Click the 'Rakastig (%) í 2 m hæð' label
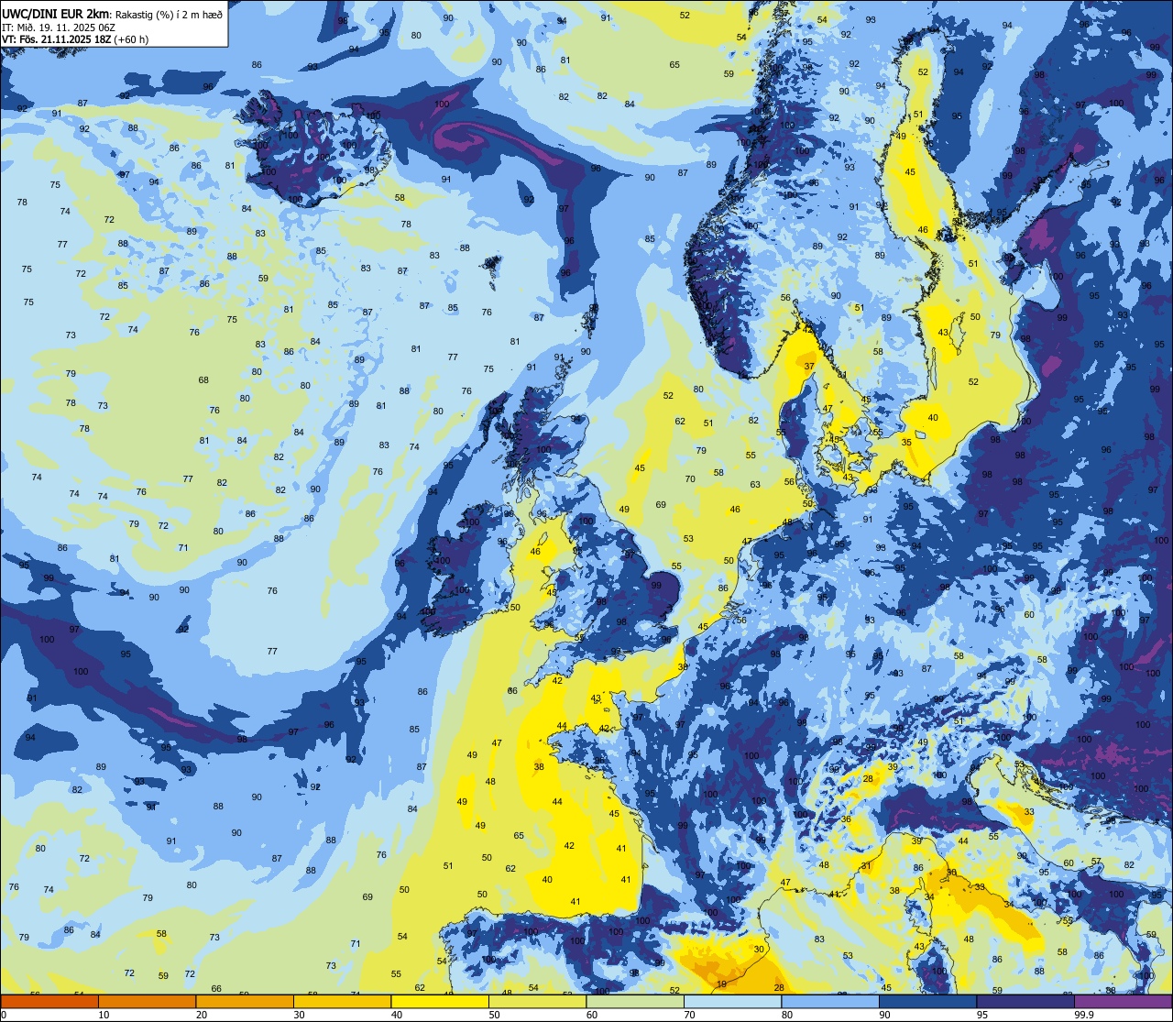Viewport: 1173px width, 1022px height. [167, 14]
